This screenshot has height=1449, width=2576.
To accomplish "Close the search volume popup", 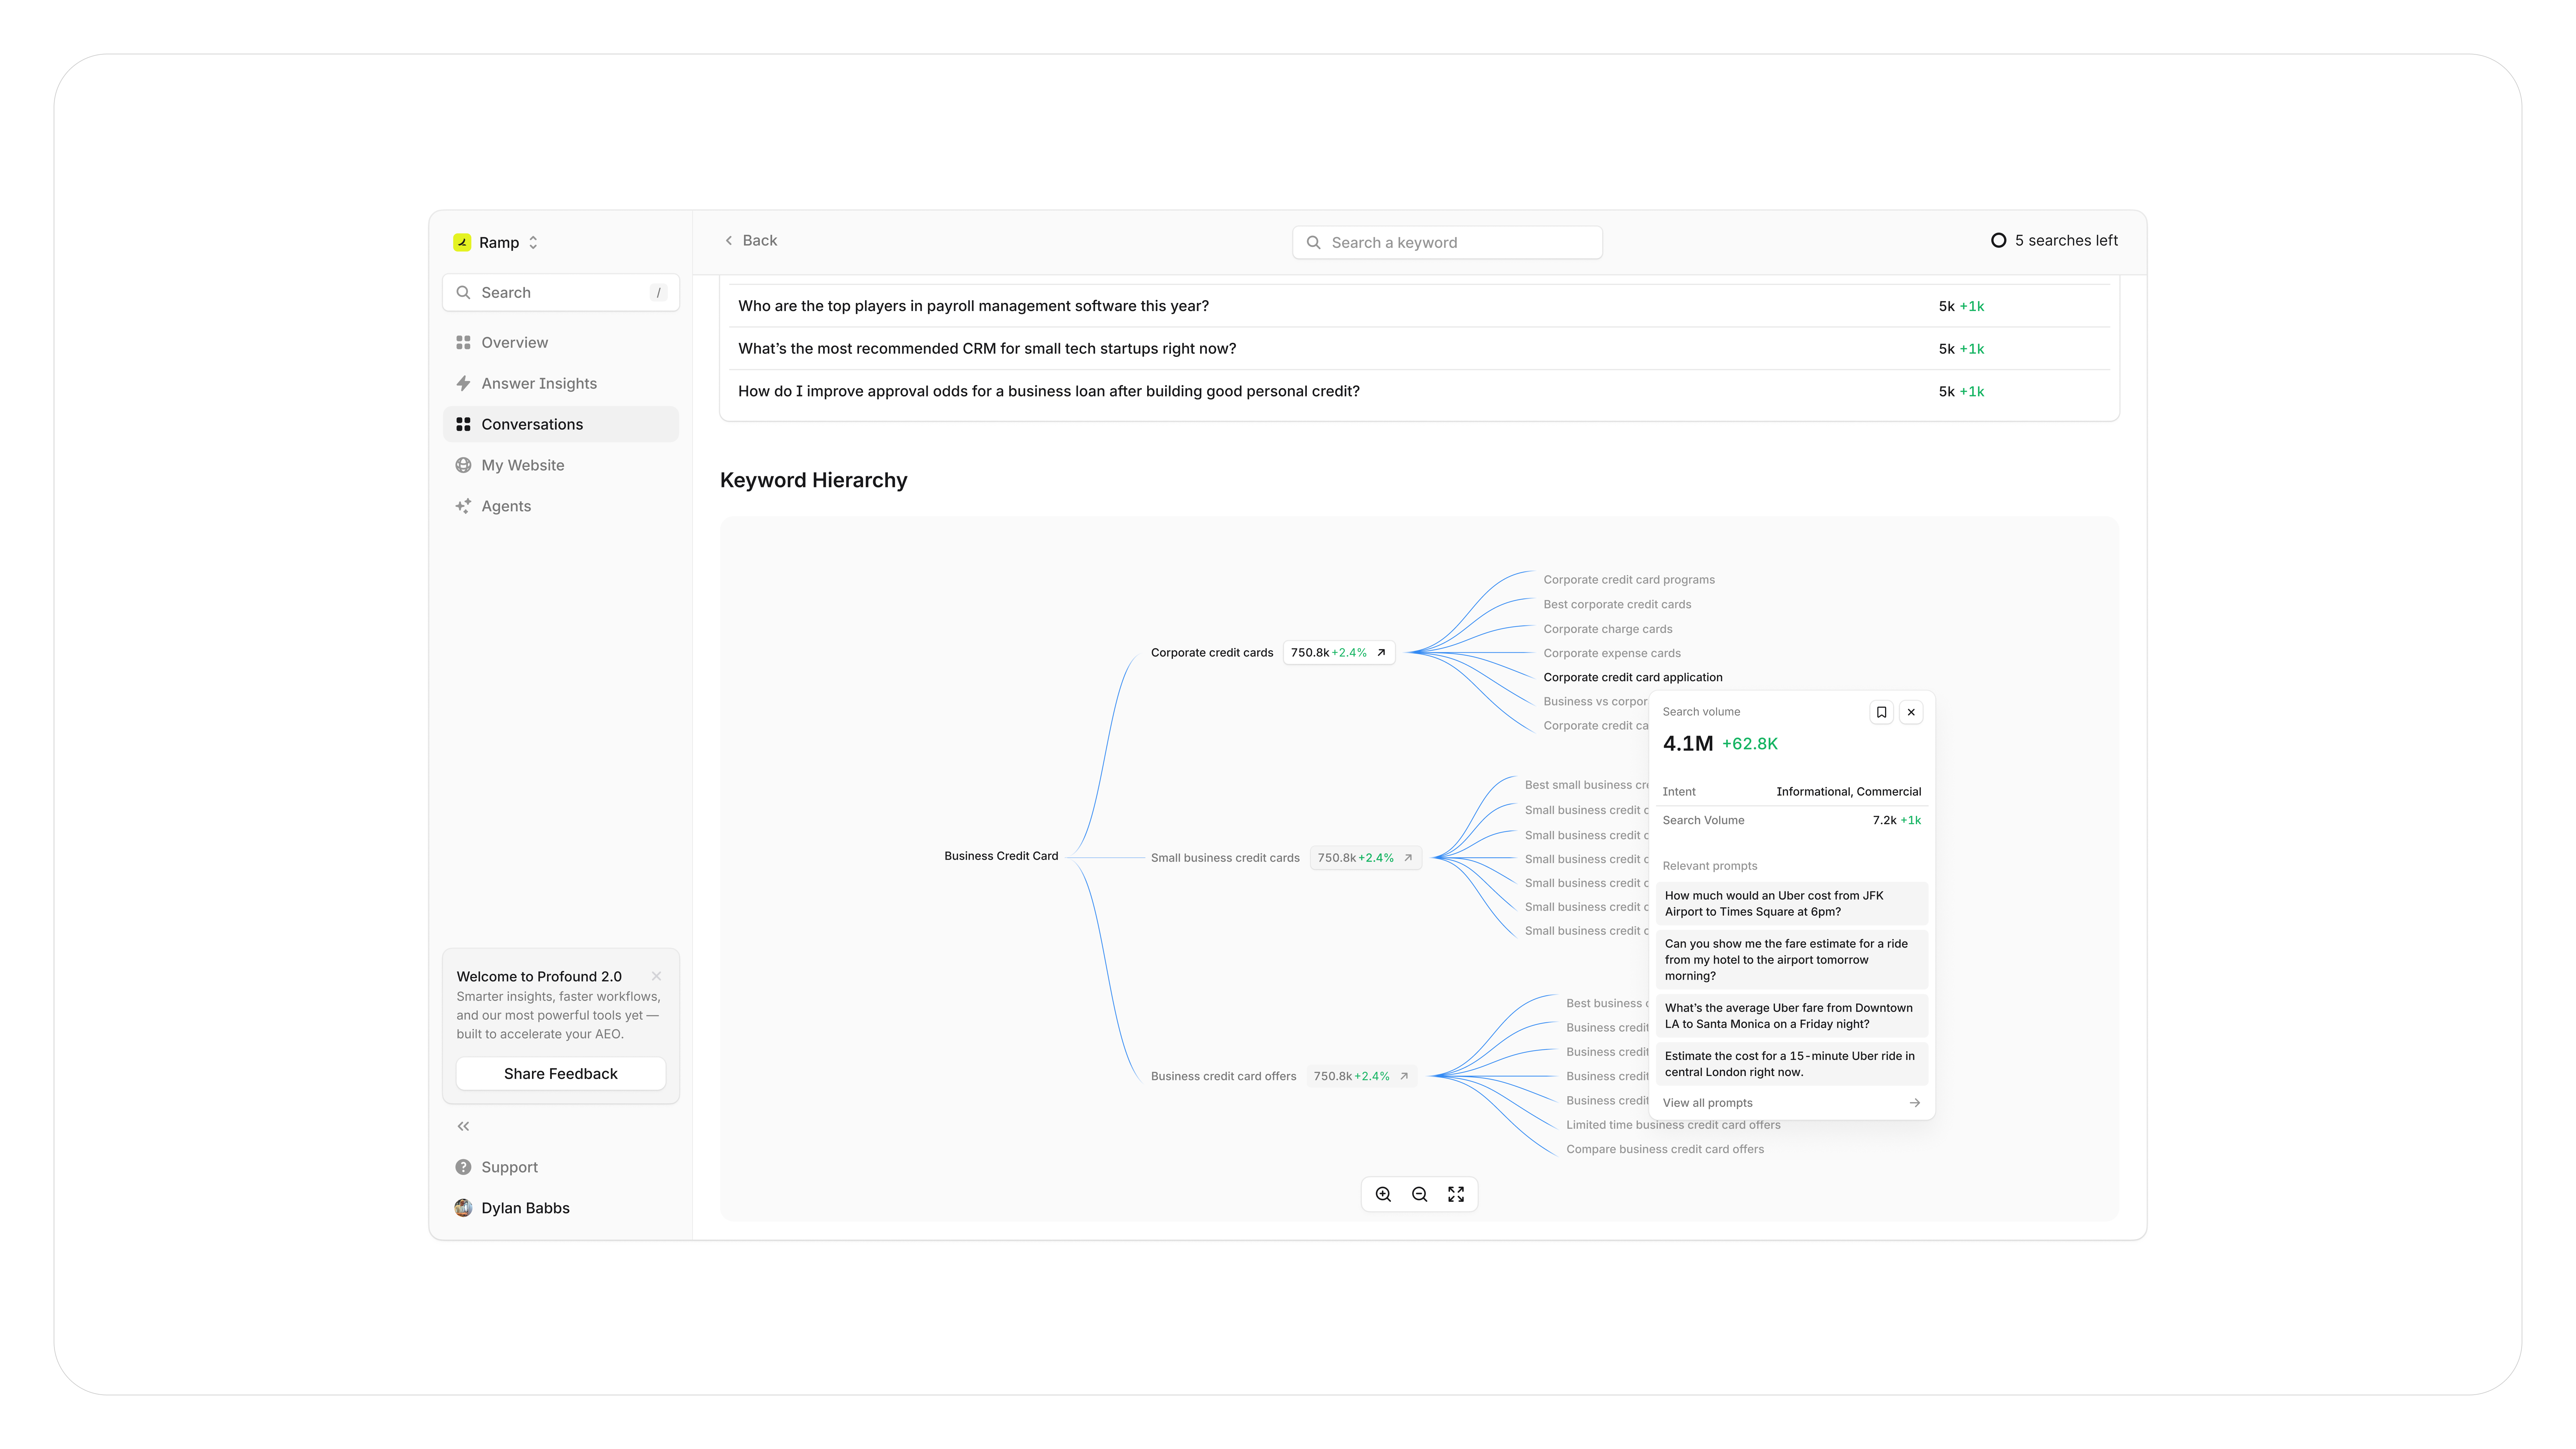I will pos(1911,712).
